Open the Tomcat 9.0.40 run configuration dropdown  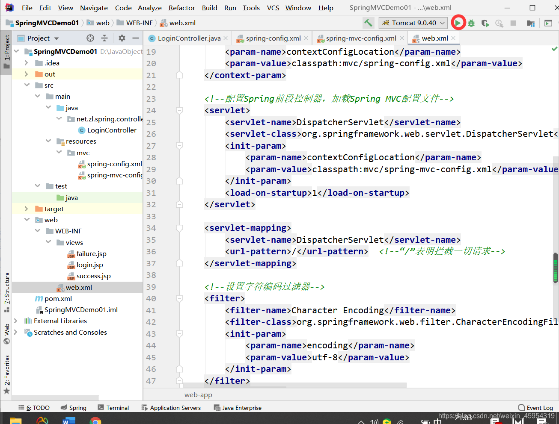[413, 23]
